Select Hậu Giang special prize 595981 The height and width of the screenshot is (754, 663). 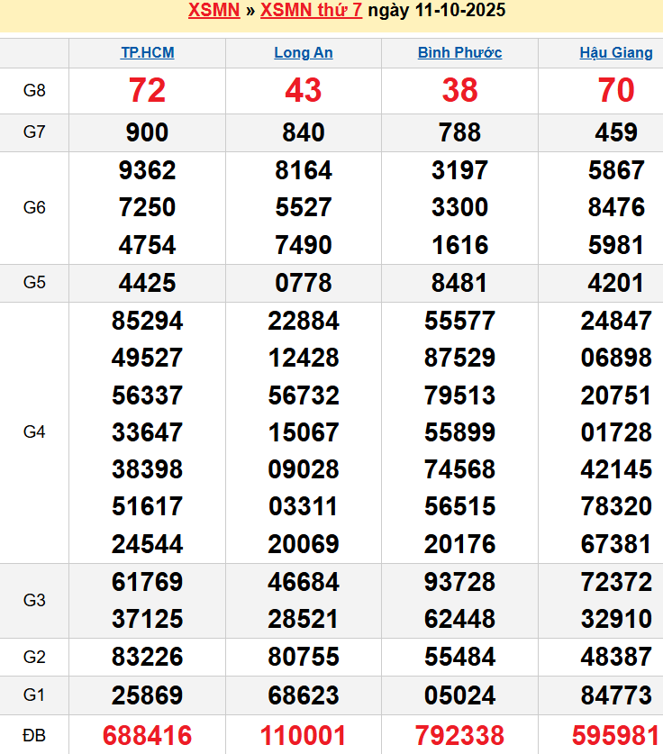point(616,735)
